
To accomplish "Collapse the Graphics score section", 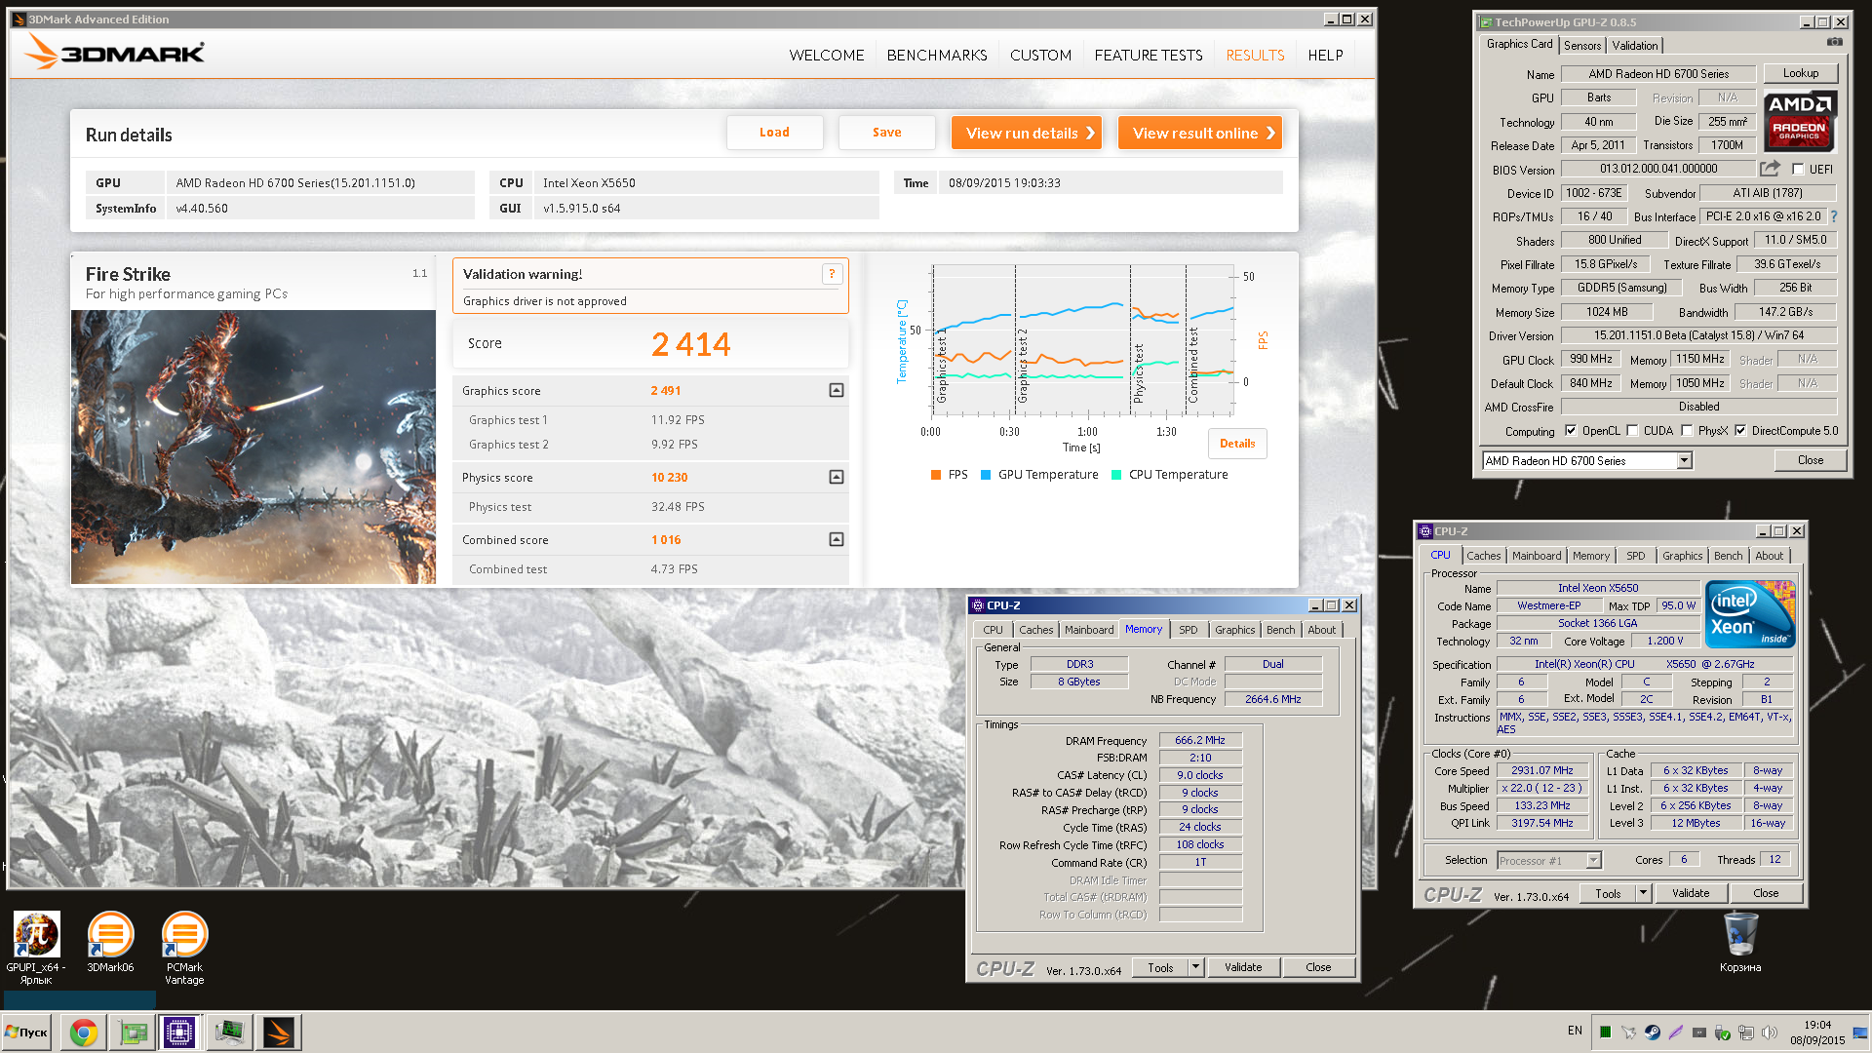I will [836, 390].
